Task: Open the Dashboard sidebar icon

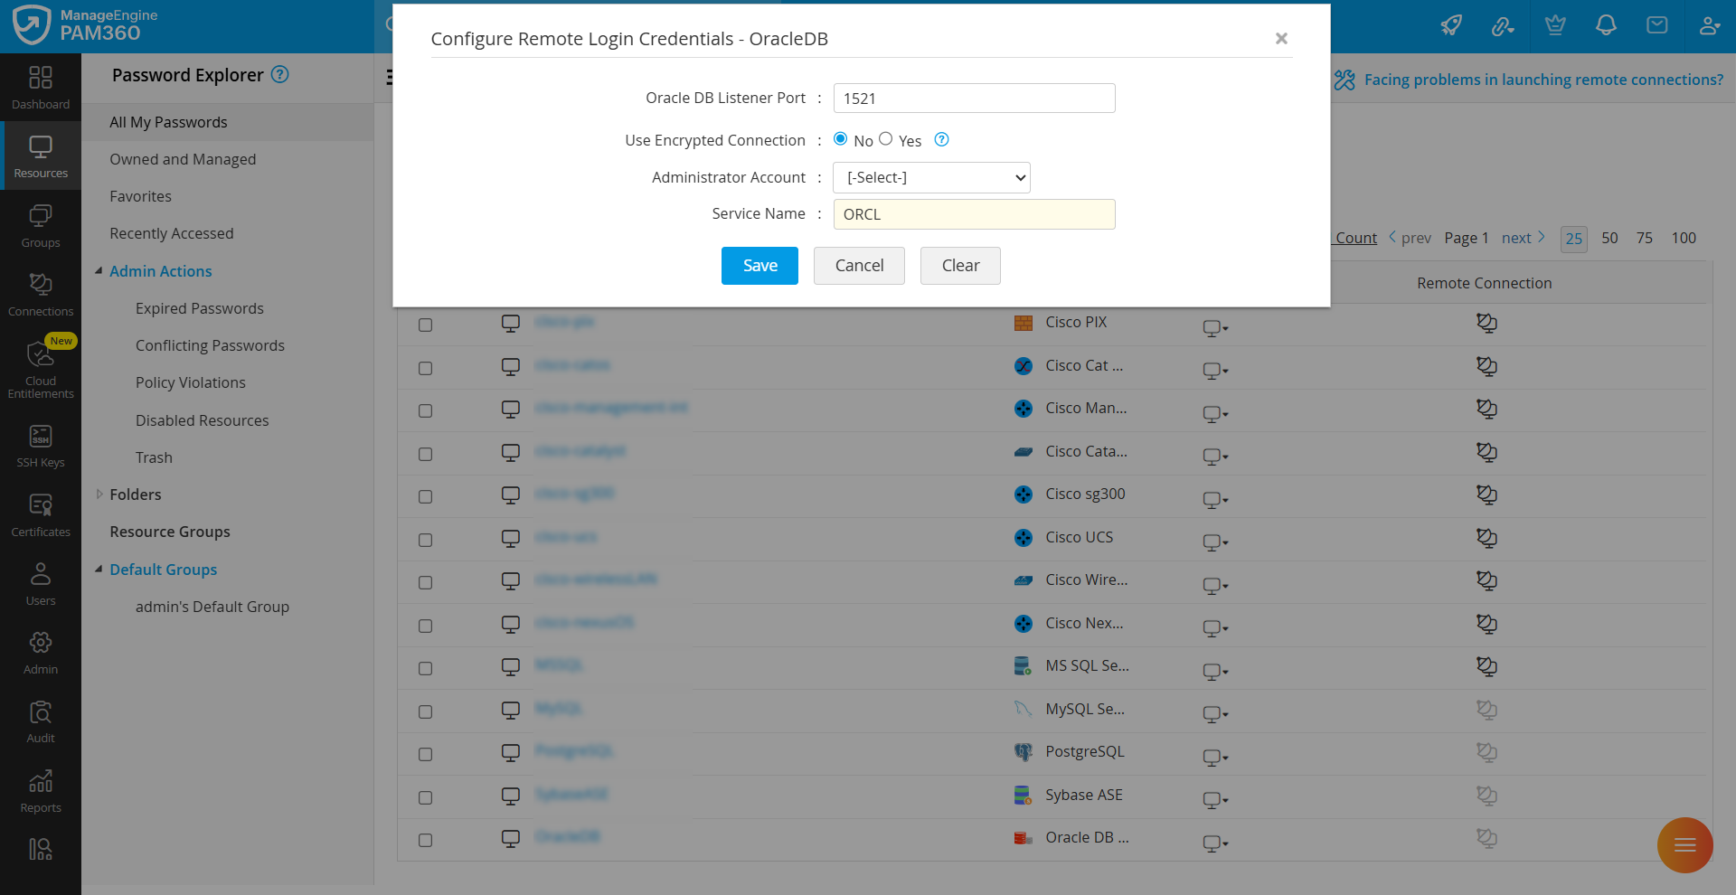Action: pos(41,88)
